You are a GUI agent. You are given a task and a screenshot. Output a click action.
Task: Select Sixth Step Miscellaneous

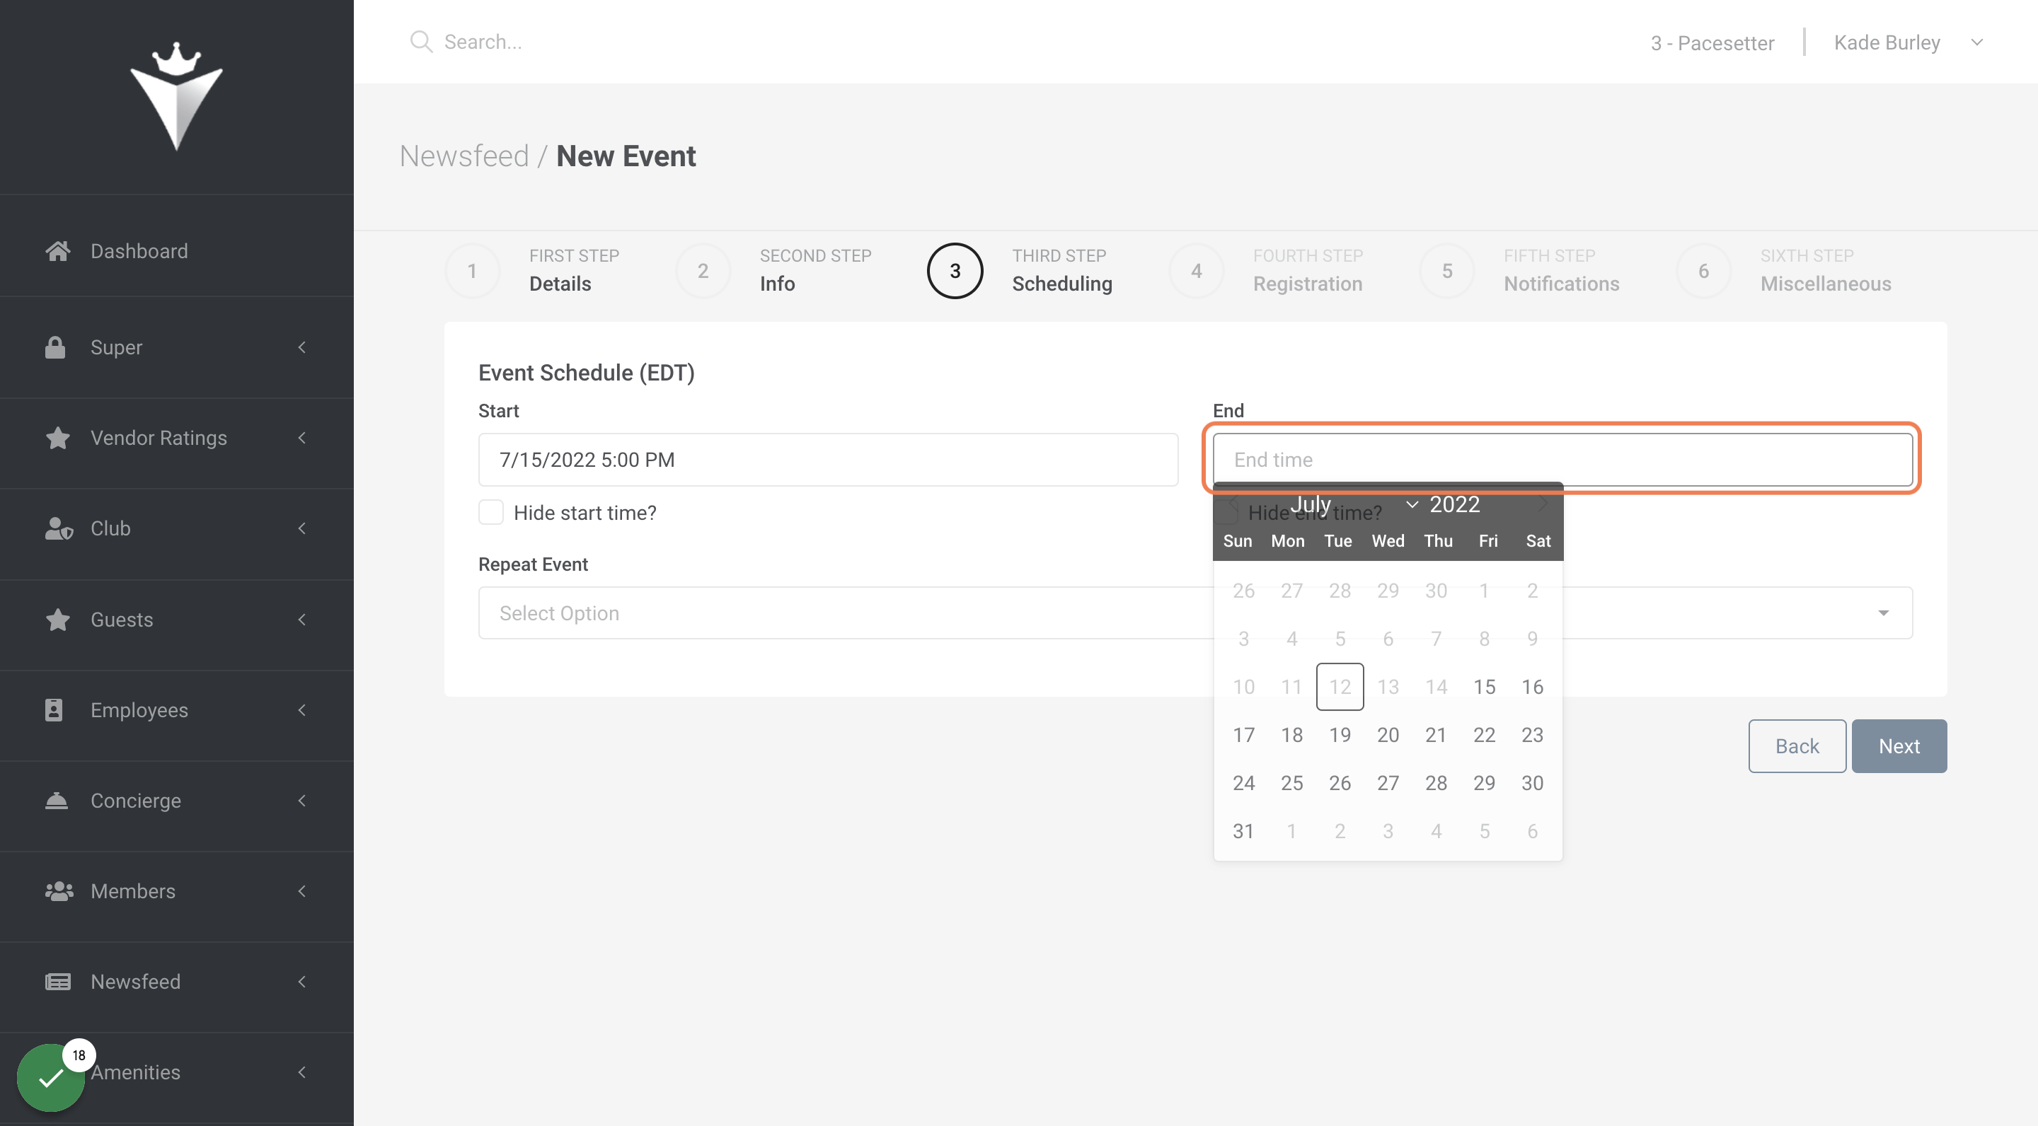(x=1784, y=270)
